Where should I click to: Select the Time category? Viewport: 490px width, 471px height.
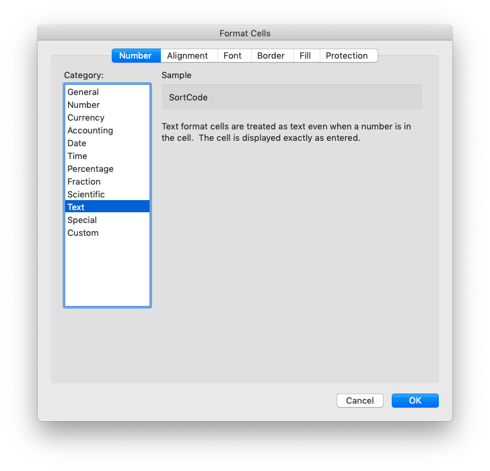(x=77, y=156)
